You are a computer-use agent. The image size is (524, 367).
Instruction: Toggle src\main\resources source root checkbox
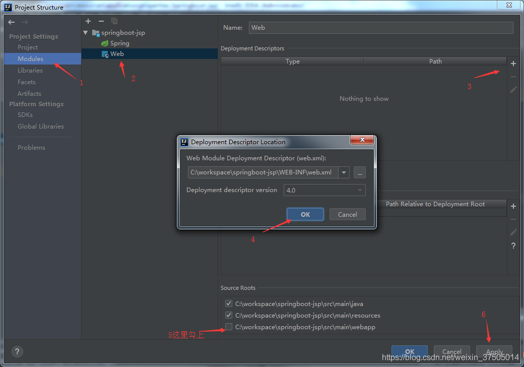[x=229, y=315]
